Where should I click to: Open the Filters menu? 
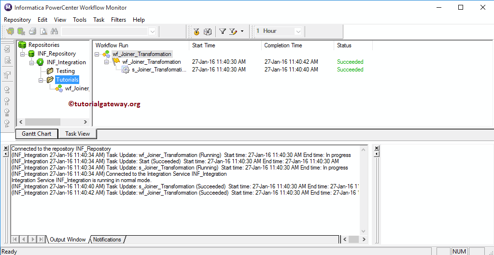[118, 19]
